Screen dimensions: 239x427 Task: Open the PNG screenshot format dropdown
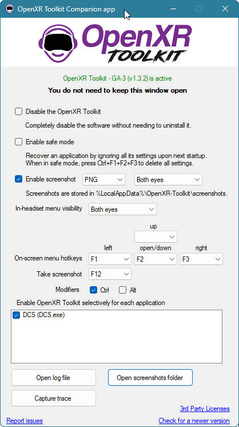pos(103,180)
